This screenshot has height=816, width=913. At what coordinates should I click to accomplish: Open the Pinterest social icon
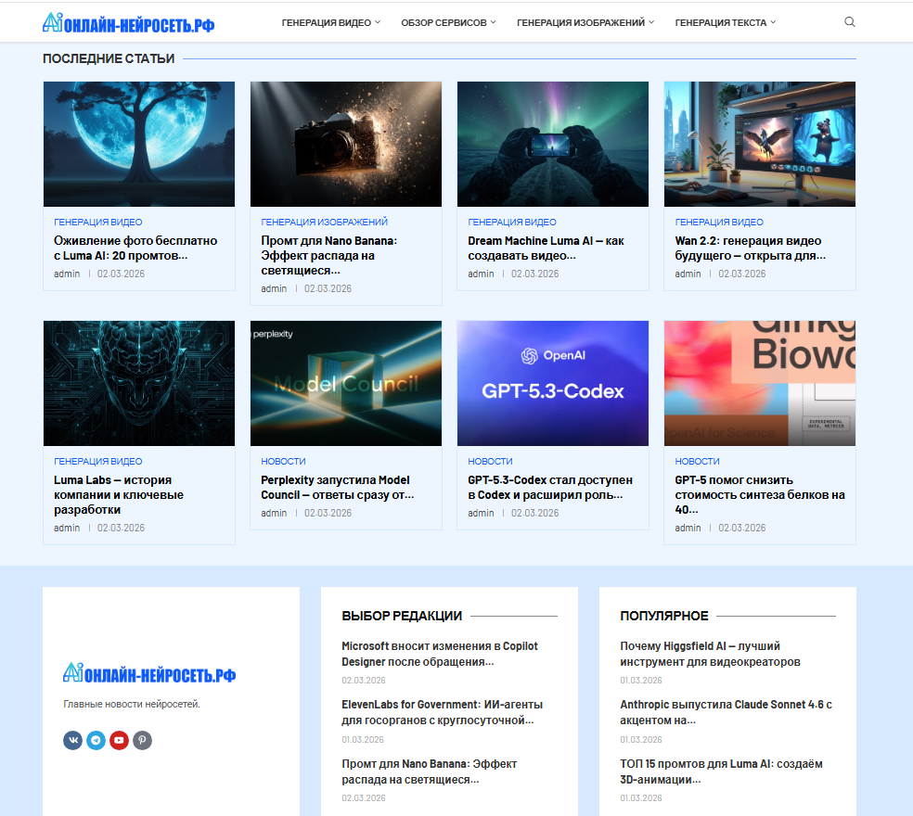pos(143,740)
